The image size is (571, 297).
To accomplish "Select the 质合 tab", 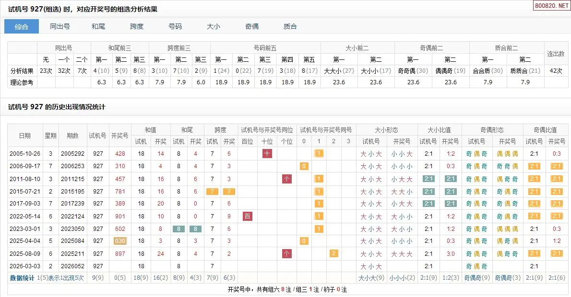I will (x=290, y=26).
